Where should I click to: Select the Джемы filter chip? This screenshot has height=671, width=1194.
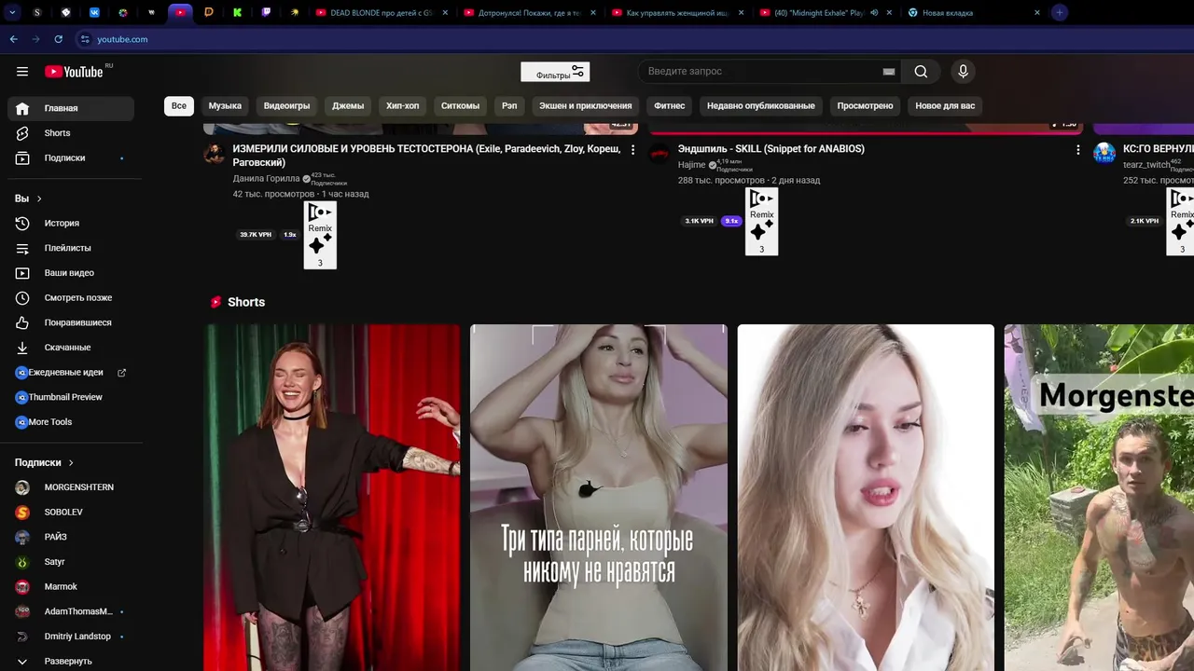(348, 105)
